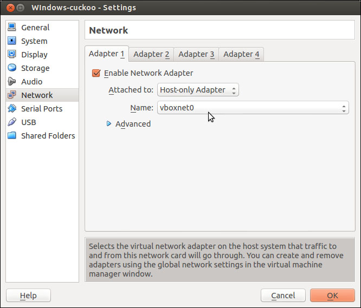This screenshot has height=308, width=361.
Task: Click the USB plug icon
Action: click(12, 122)
